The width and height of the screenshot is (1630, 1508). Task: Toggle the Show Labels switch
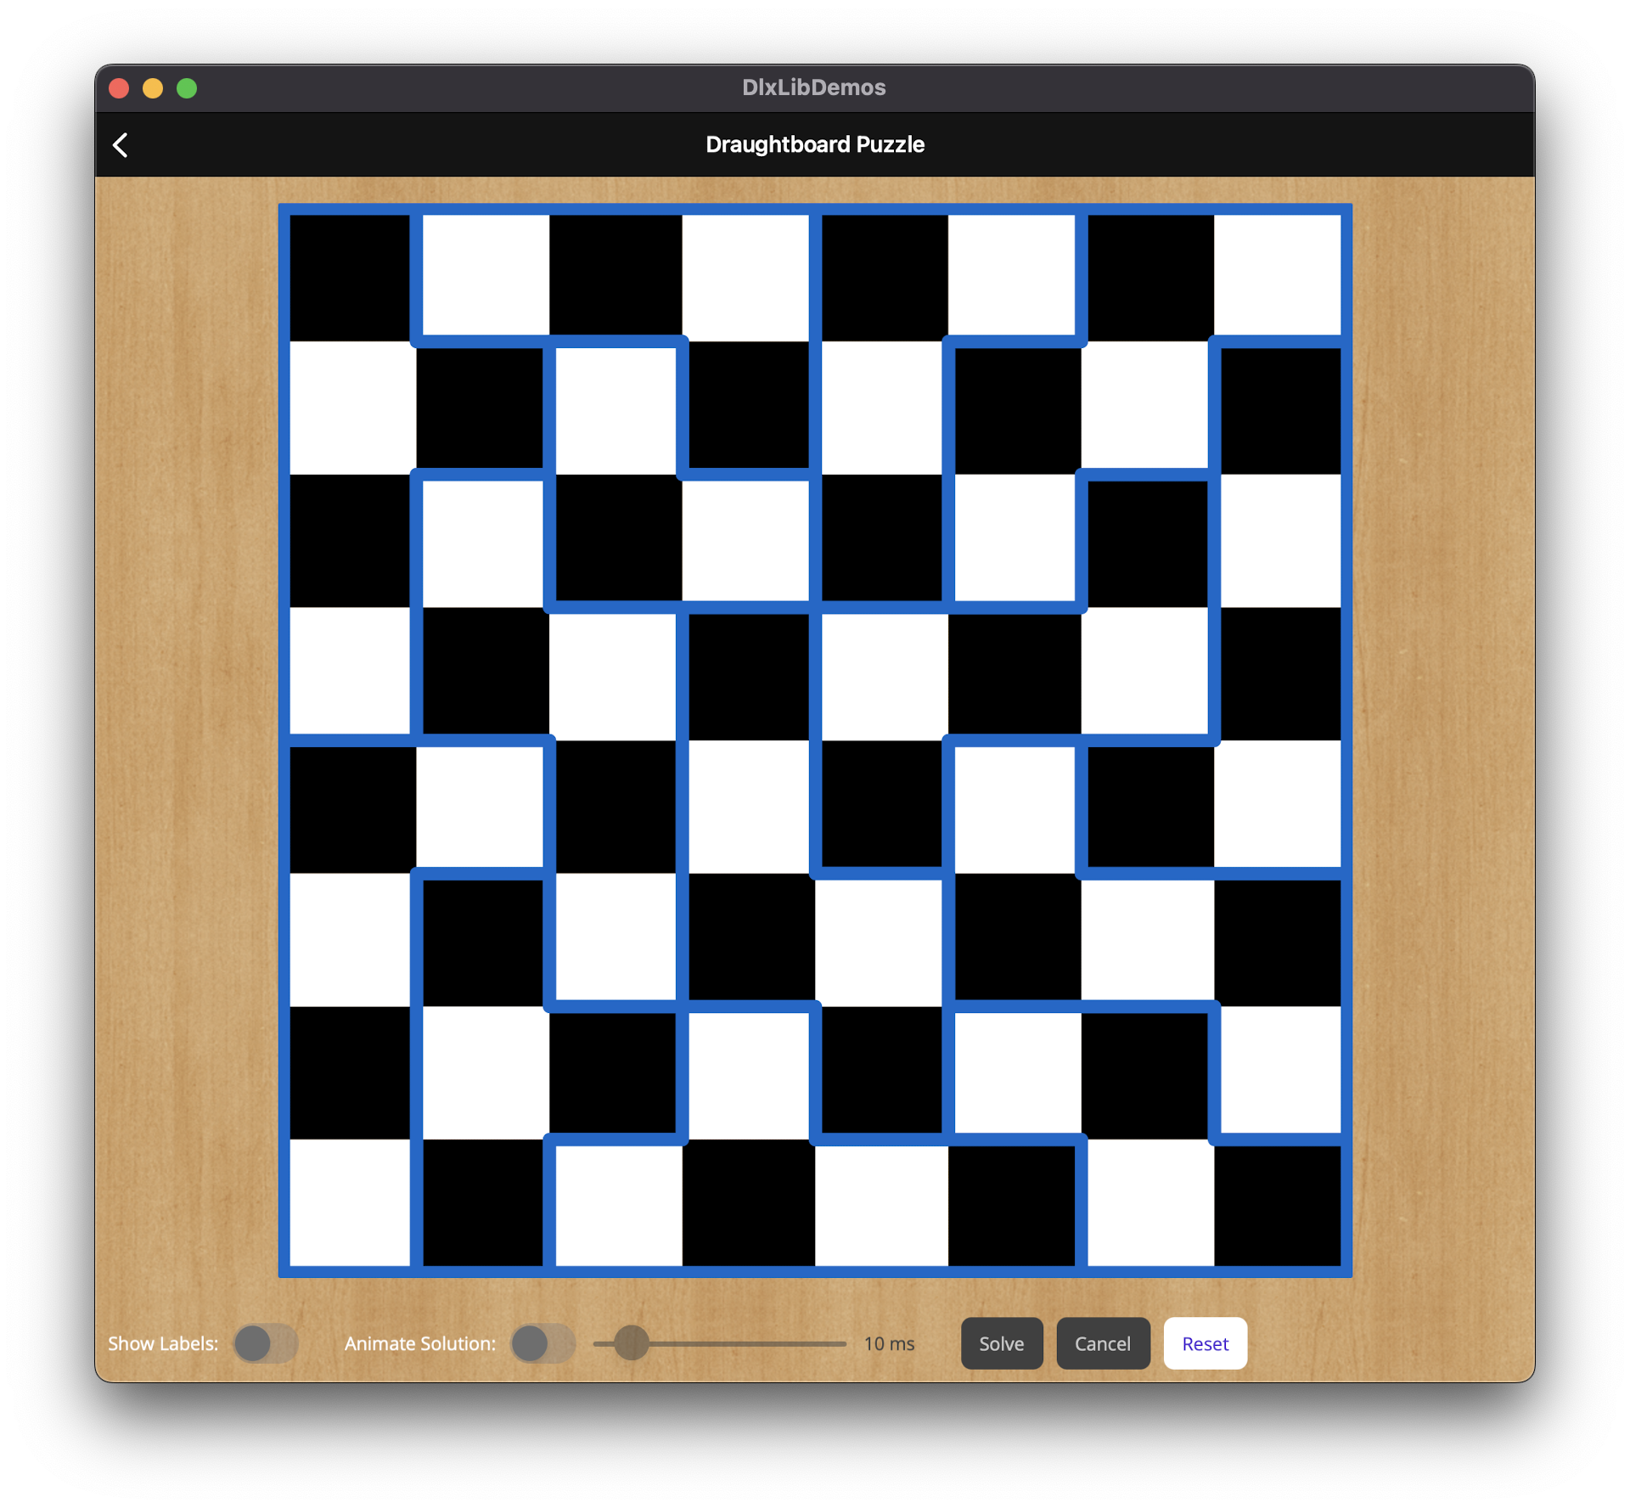[265, 1343]
